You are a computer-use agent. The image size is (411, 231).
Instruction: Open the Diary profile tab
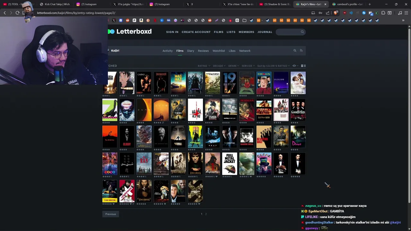click(191, 51)
